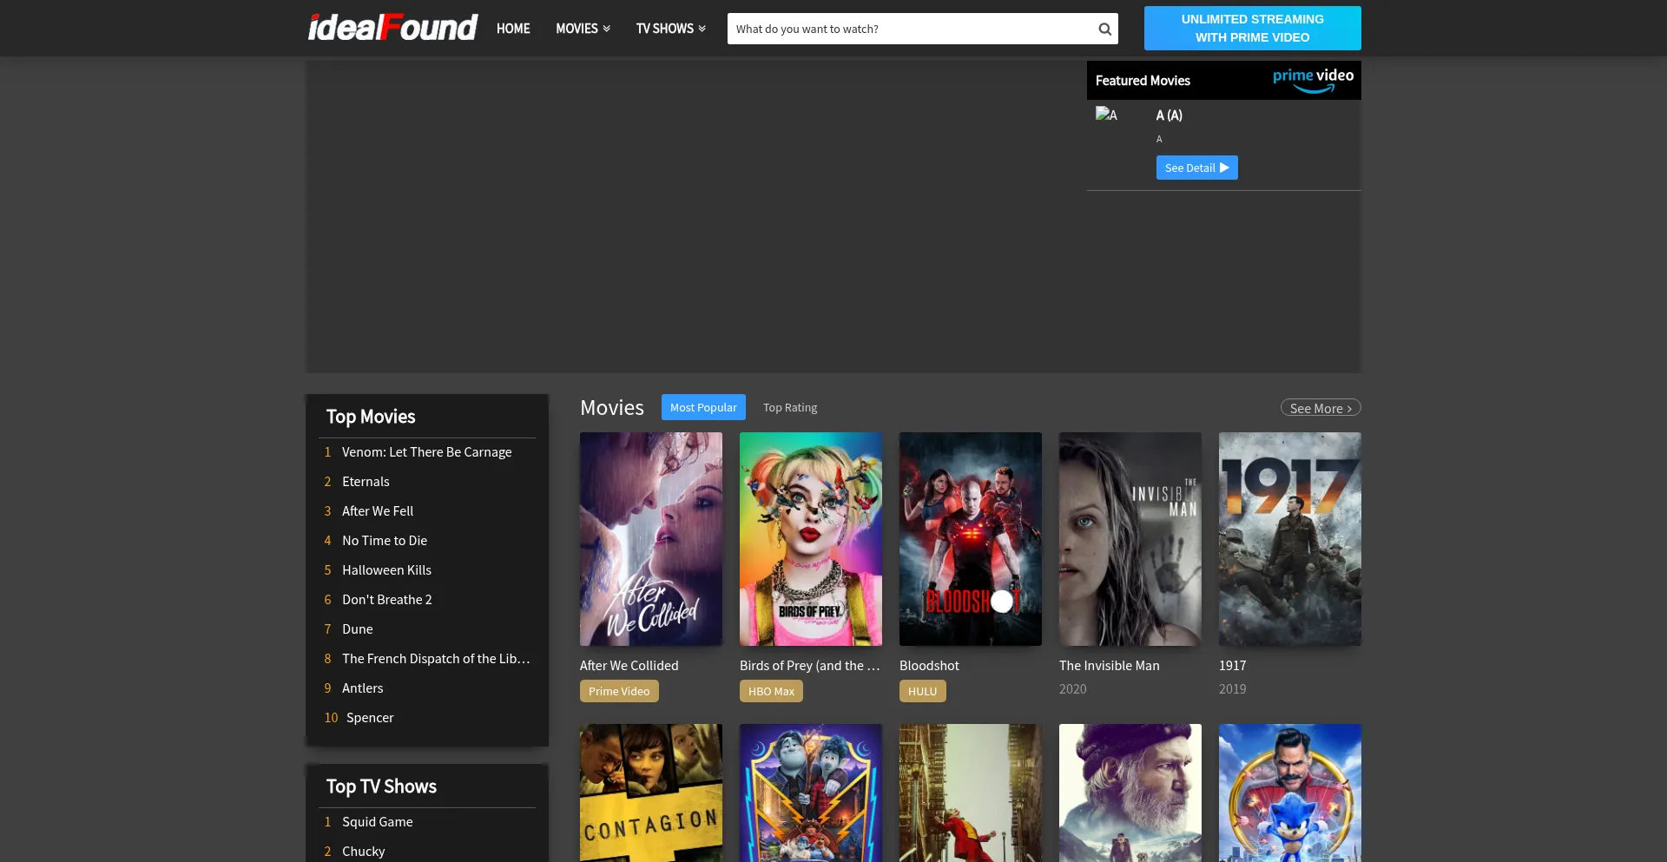Open Don't Breathe 2 entry
Screen dimensions: 1667x862
(x=386, y=600)
